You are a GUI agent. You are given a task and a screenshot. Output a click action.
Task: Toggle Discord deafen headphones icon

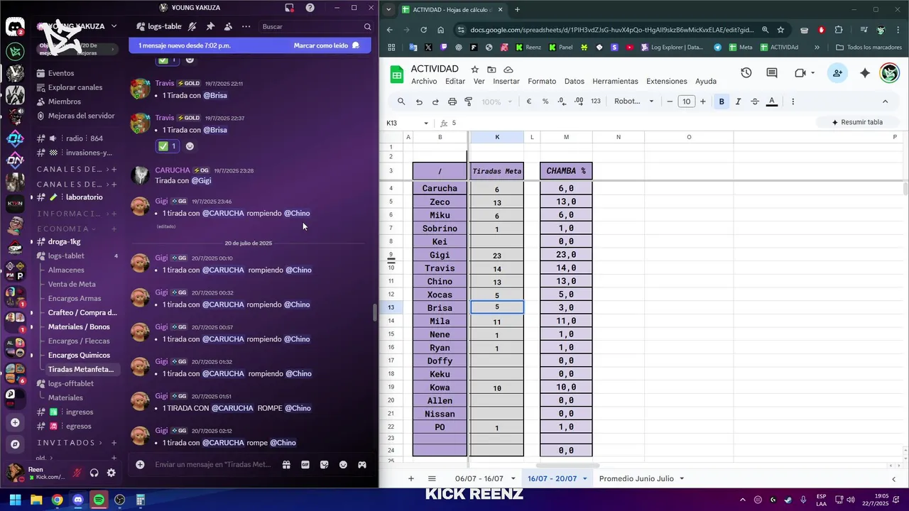[x=94, y=473]
